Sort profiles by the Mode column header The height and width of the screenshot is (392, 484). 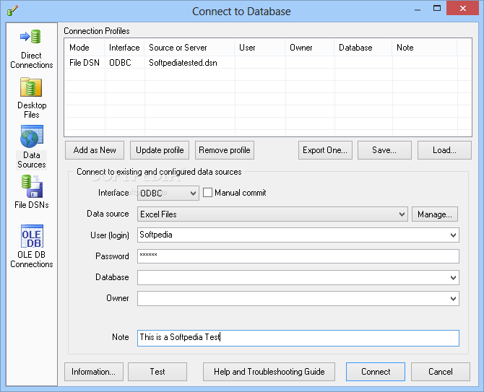coord(85,48)
